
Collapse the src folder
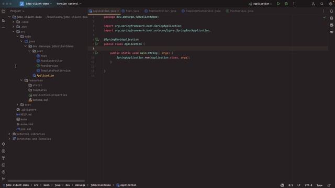pyautogui.click(x=14, y=31)
